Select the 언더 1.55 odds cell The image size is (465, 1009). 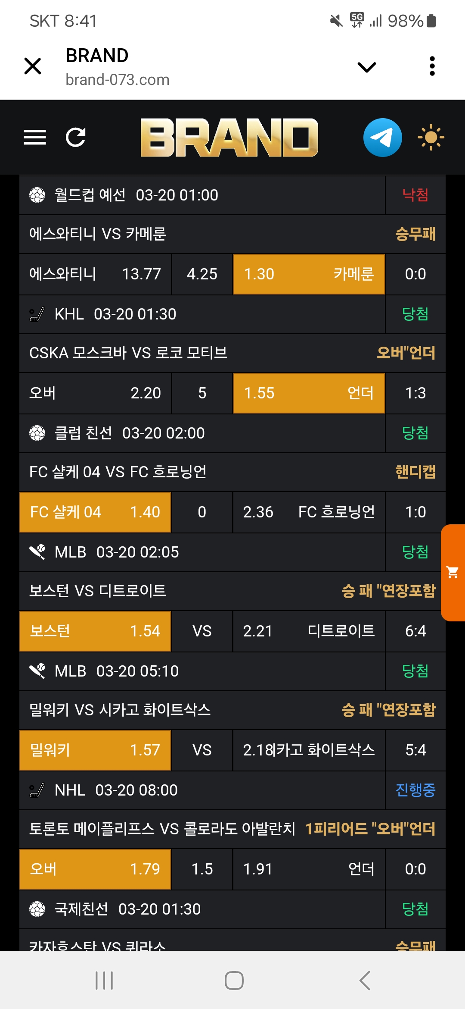click(309, 393)
